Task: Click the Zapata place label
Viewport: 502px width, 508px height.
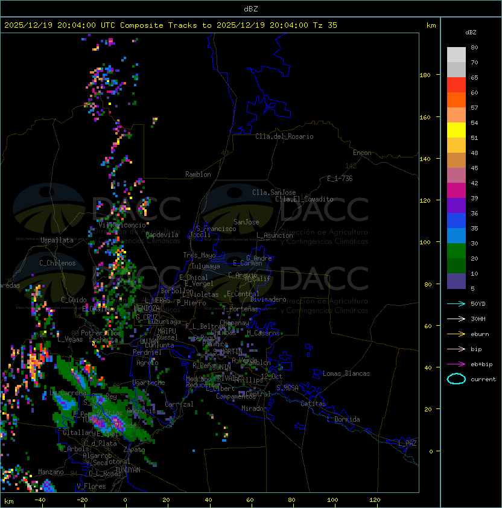Action: 134,449
